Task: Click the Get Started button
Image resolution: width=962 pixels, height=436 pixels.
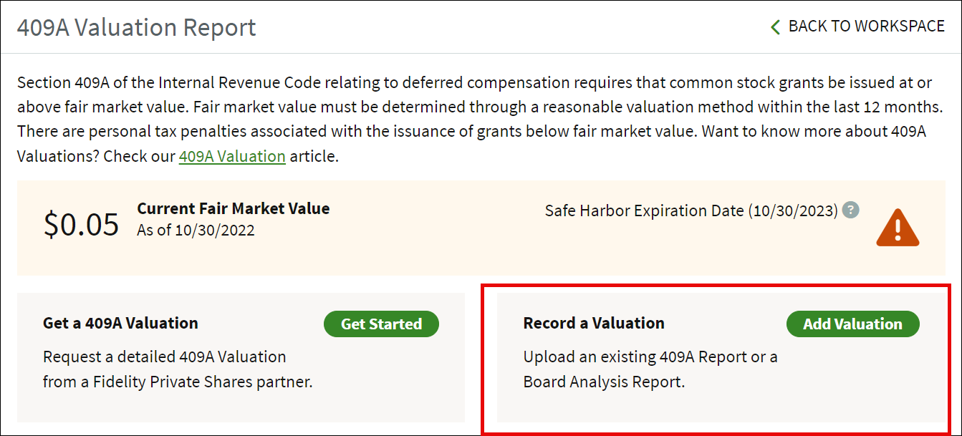Action: point(381,324)
